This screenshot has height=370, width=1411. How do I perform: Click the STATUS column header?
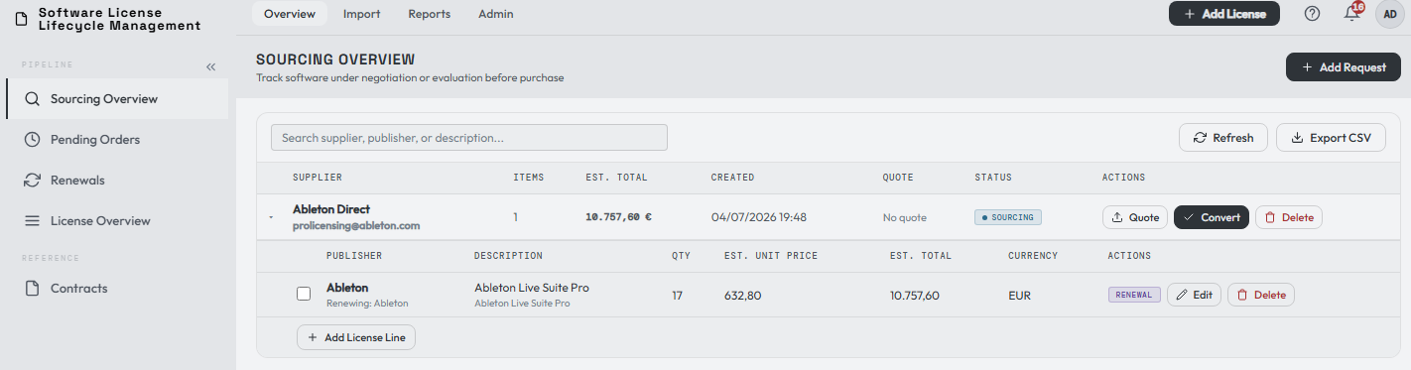pos(993,178)
